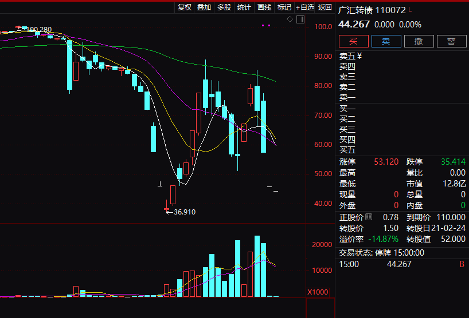Screen dimensions: 469x318
Task: Click the 到期价 value 110.000
Action: (451, 217)
